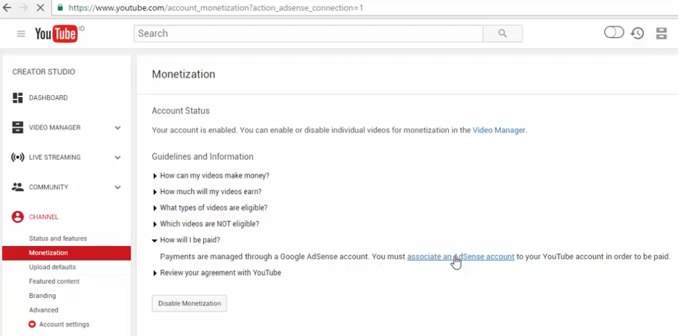Open the Video Manager link in Account Status
Viewport: 680px width, 336px height.
[499, 130]
